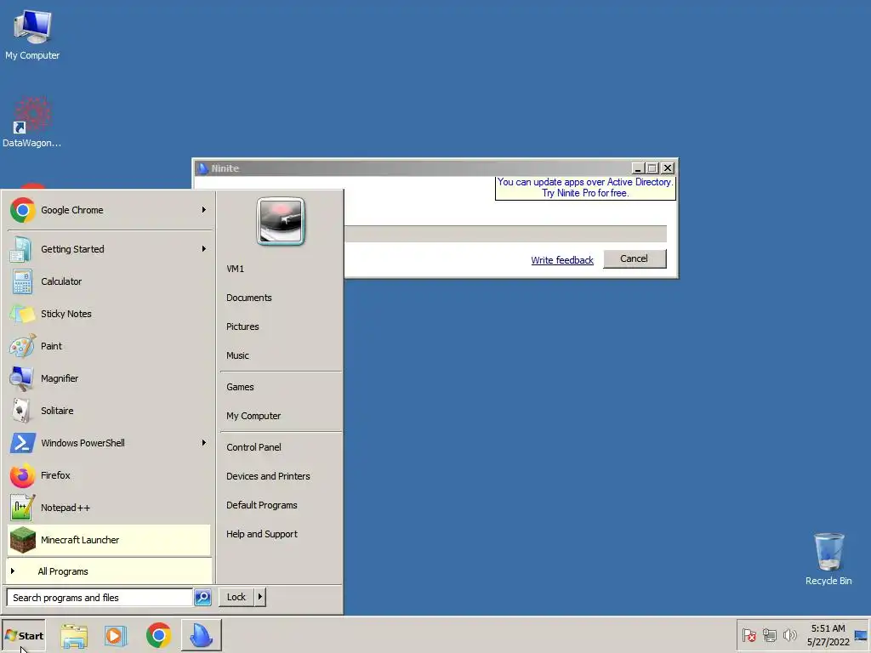Cancel the Ninite installation
This screenshot has height=653, width=871.
pos(635,258)
